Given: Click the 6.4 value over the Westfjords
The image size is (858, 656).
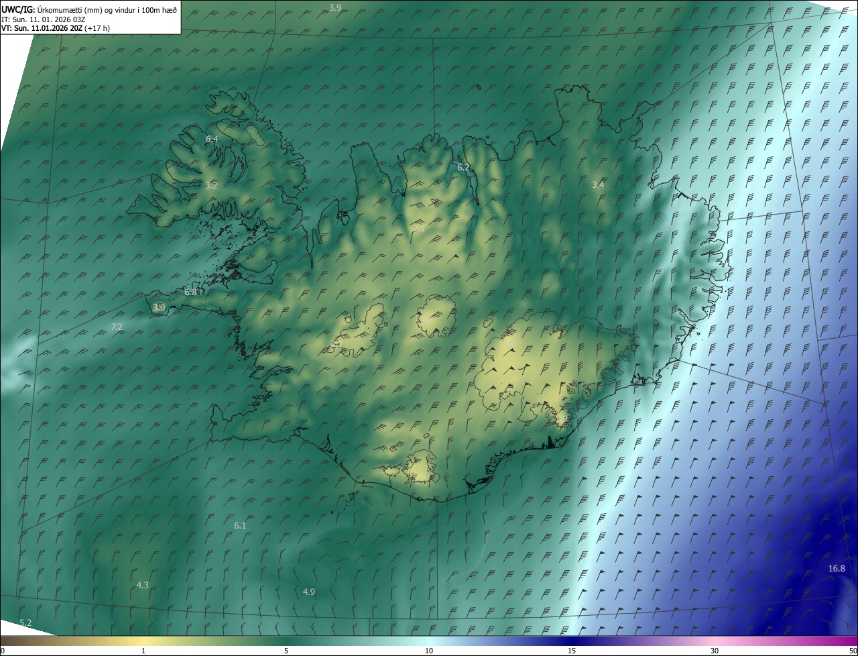Looking at the screenshot, I should (212, 139).
